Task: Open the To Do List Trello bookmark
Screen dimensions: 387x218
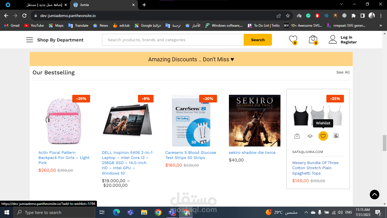Action: point(263,26)
